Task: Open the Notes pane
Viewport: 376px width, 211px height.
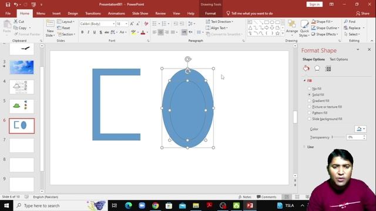Action: [245, 197]
